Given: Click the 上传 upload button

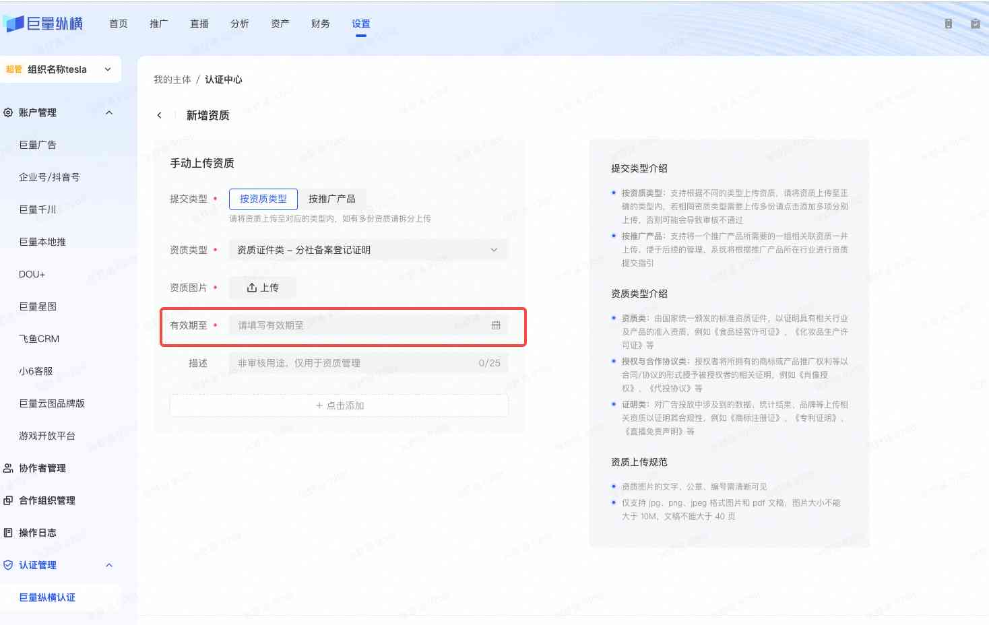Looking at the screenshot, I should (x=263, y=288).
